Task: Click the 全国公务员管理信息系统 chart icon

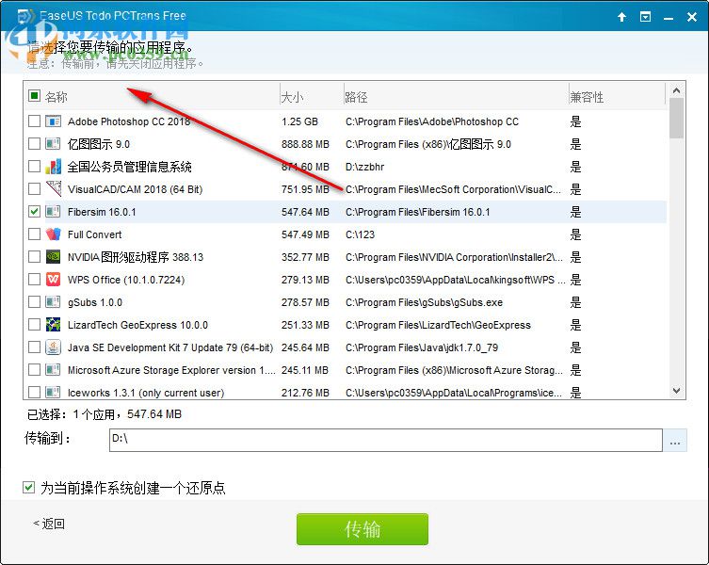Action: coord(53,167)
